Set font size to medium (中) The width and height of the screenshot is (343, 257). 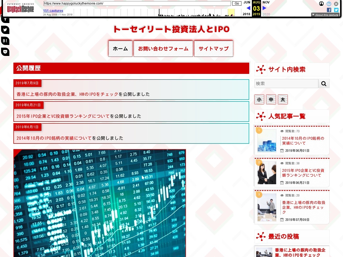271,99
